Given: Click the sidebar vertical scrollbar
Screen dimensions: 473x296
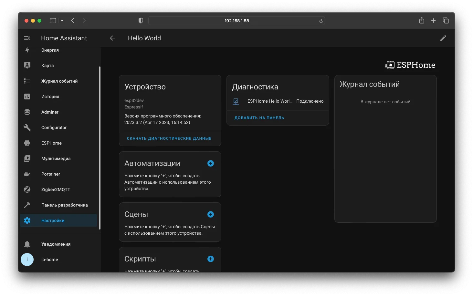Looking at the screenshot, I should [x=100, y=148].
